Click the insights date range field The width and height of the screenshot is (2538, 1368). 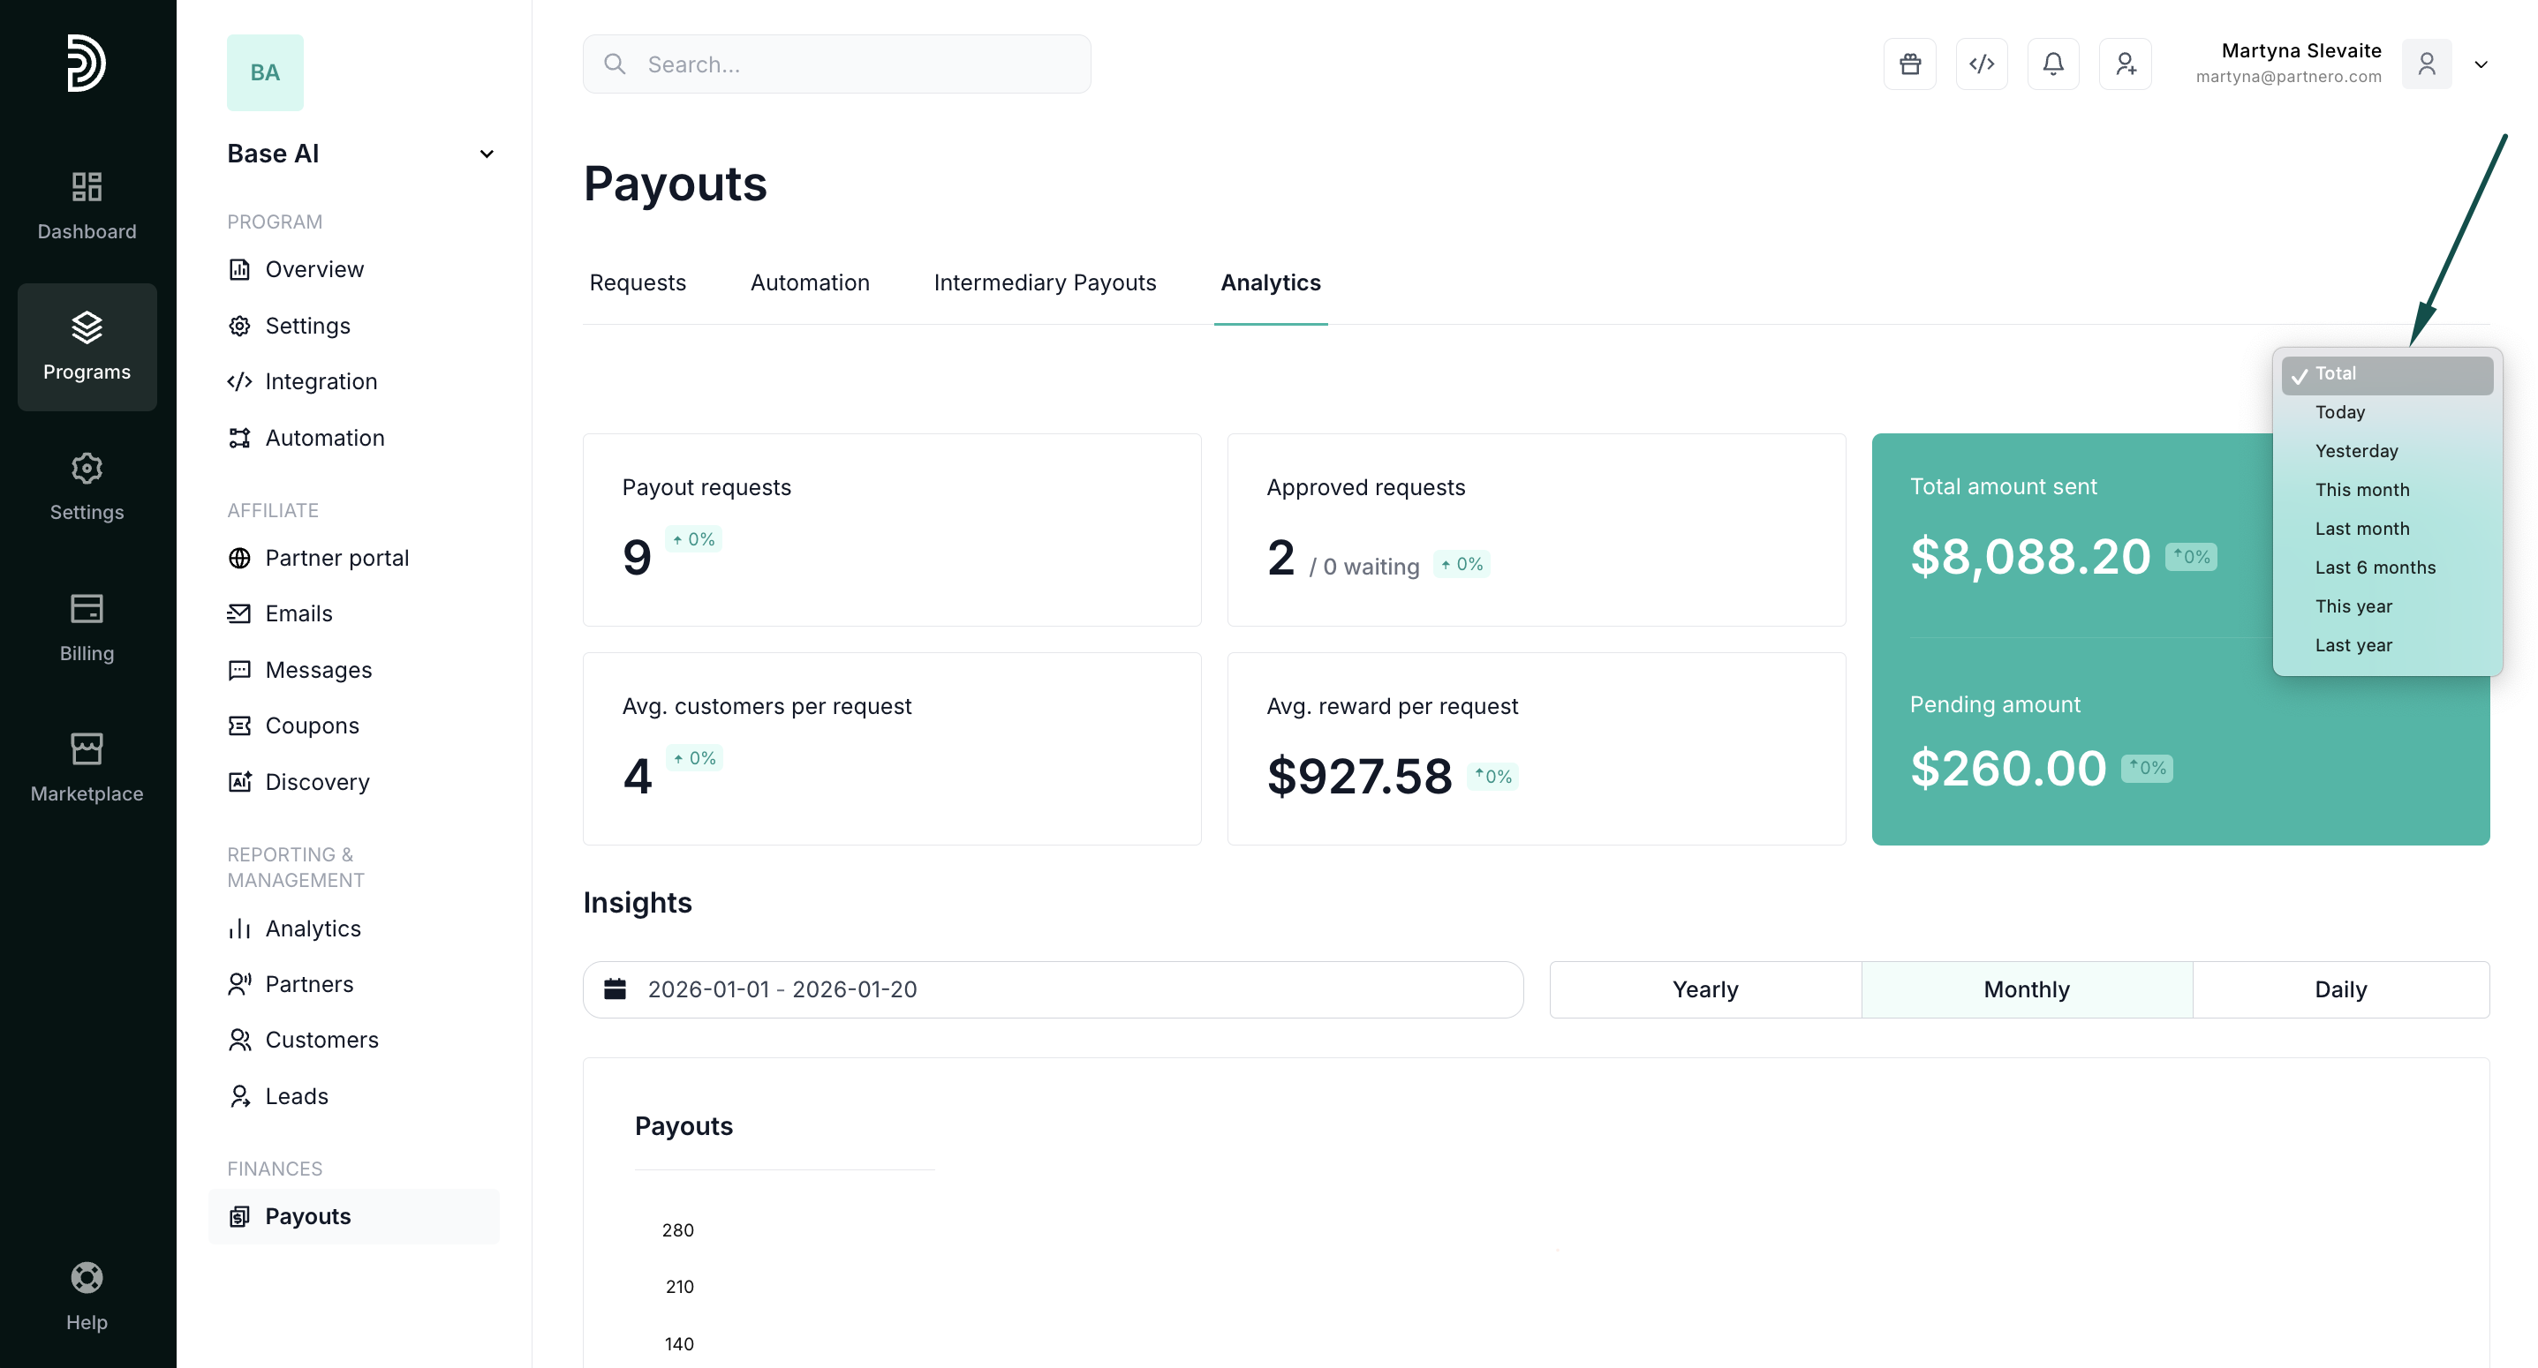point(1053,988)
